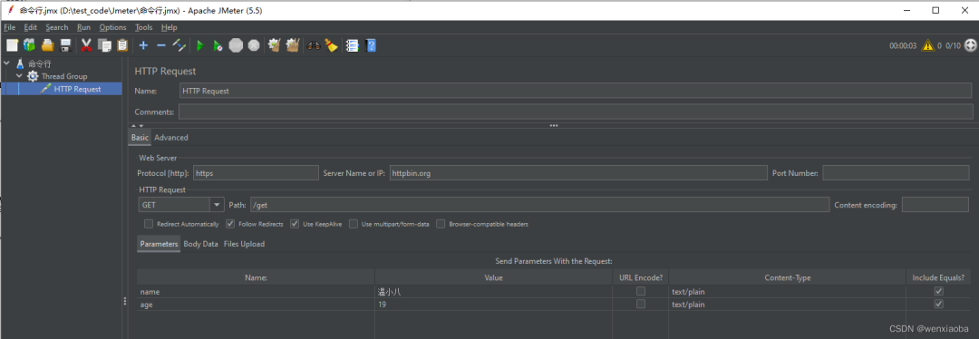This screenshot has width=979, height=339.
Task: Enable Browser-compatible headers checkbox
Action: [441, 224]
